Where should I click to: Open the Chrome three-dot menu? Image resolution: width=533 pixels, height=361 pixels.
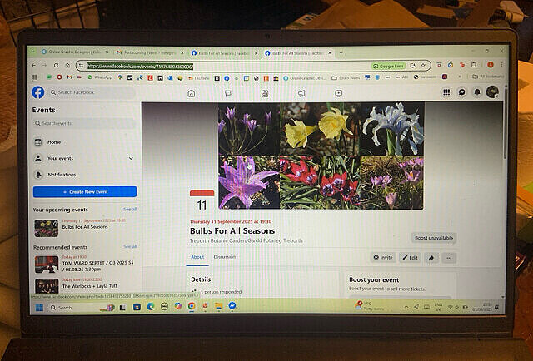501,65
